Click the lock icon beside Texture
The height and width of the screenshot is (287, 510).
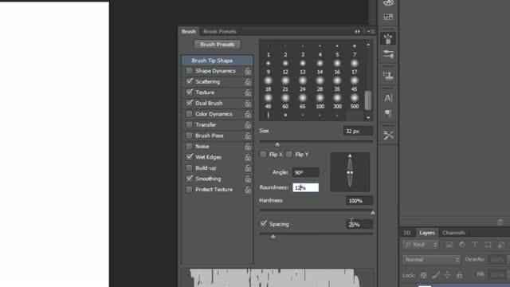click(248, 92)
